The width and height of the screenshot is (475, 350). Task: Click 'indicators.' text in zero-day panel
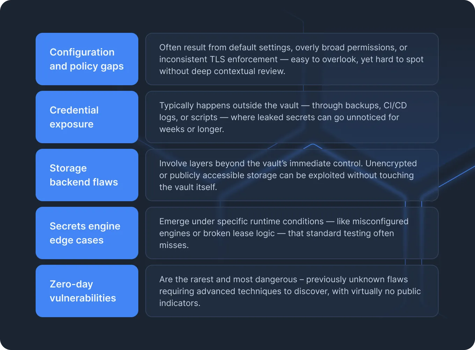point(180,303)
